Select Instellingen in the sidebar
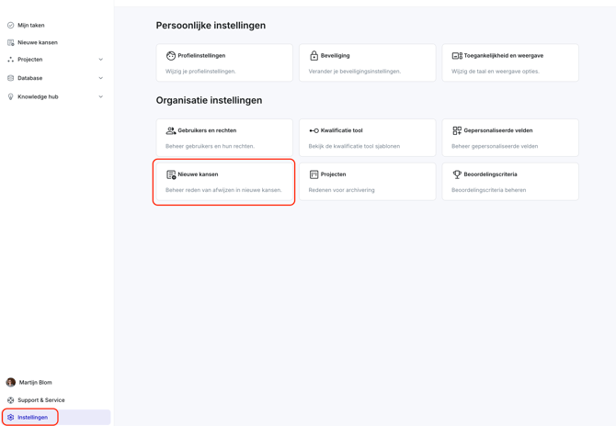 (x=56, y=417)
